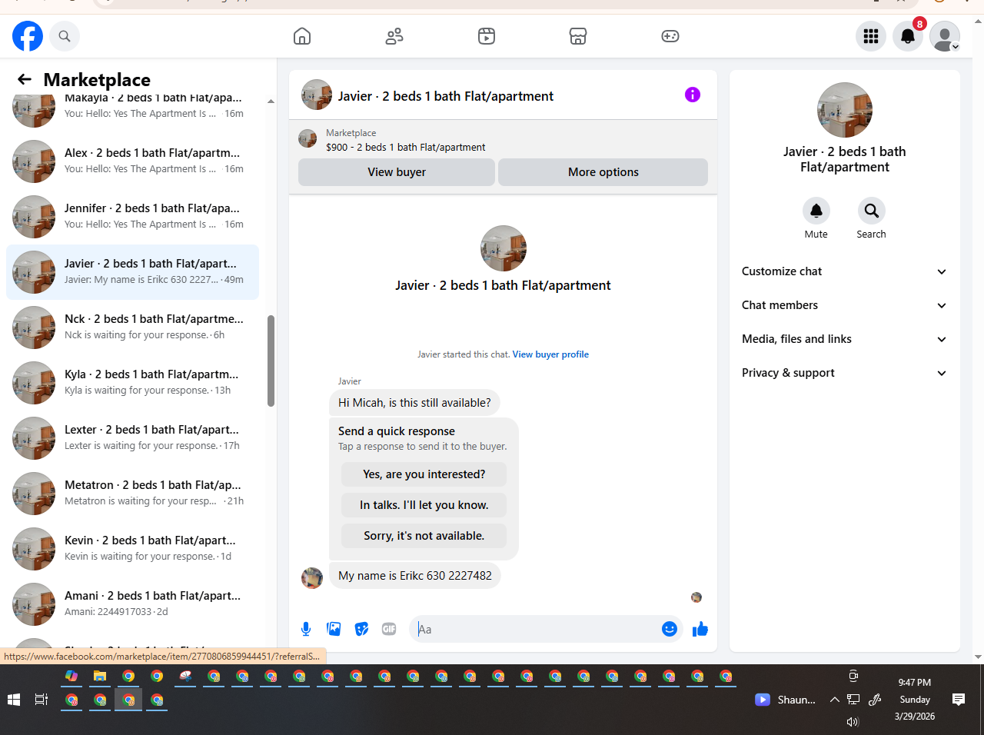Image resolution: width=984 pixels, height=735 pixels.
Task: Attach a photo with the image icon
Action: pos(334,629)
